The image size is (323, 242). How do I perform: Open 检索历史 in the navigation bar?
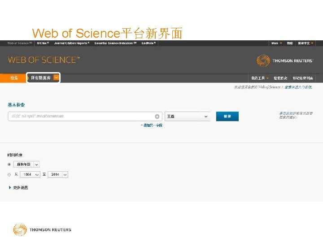coord(280,78)
